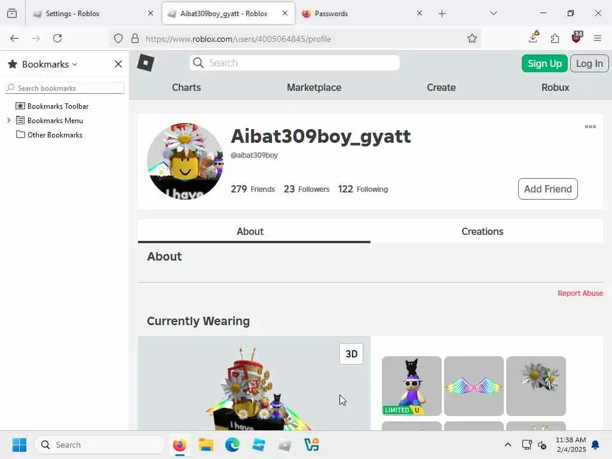This screenshot has height=459, width=612.
Task: Open the rainbow wings item thumbnail
Action: (473, 386)
